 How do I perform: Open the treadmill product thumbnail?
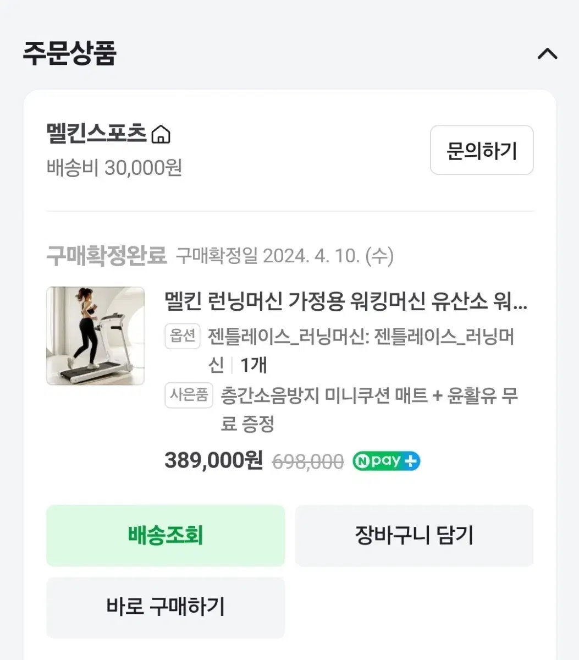95,335
